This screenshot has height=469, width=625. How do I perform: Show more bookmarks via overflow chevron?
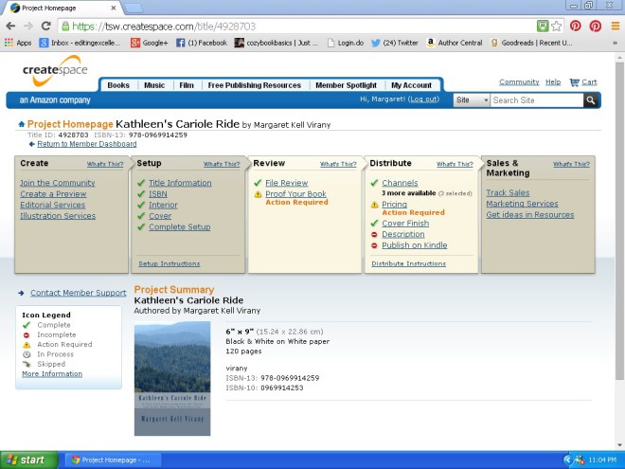point(616,43)
